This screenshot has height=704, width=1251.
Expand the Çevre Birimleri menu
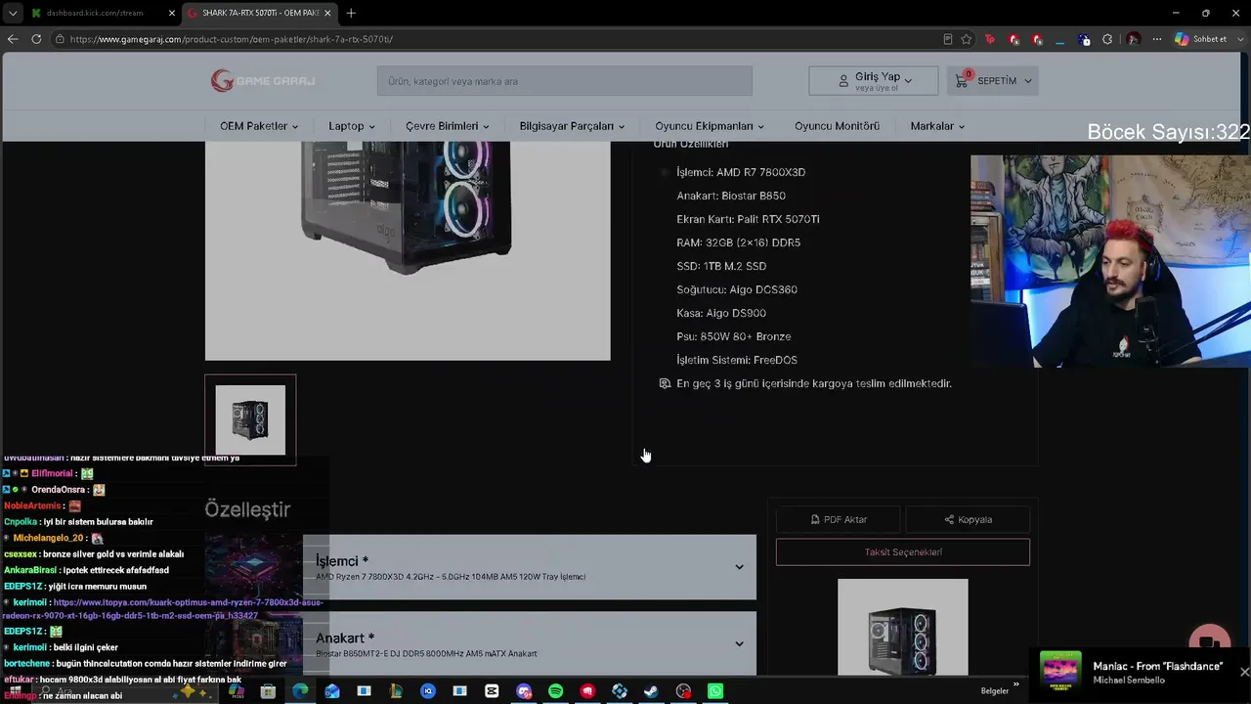click(448, 126)
